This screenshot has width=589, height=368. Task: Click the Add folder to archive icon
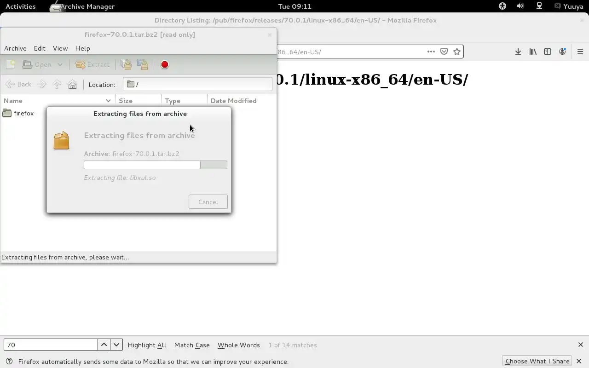point(143,64)
